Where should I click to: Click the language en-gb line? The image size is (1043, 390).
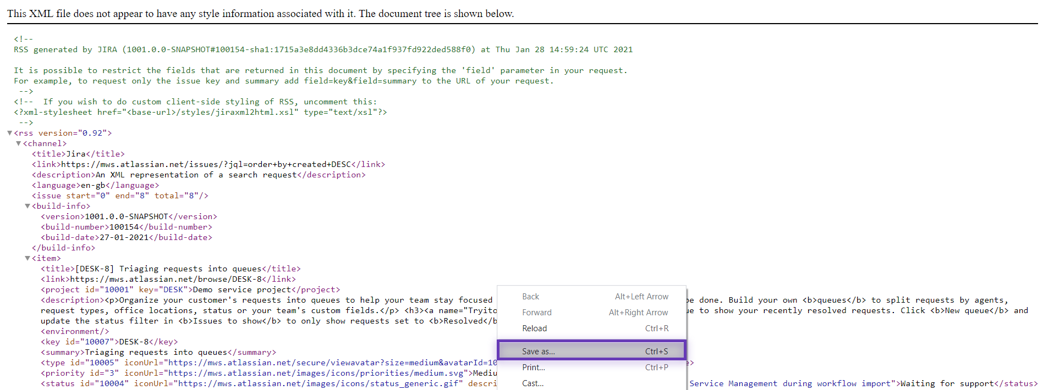tap(95, 185)
